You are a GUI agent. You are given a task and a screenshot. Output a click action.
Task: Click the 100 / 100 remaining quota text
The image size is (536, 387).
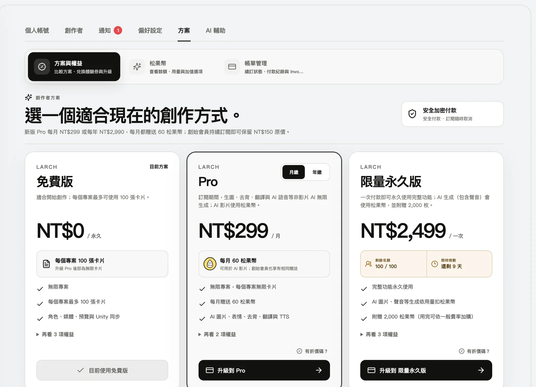pyautogui.click(x=386, y=266)
